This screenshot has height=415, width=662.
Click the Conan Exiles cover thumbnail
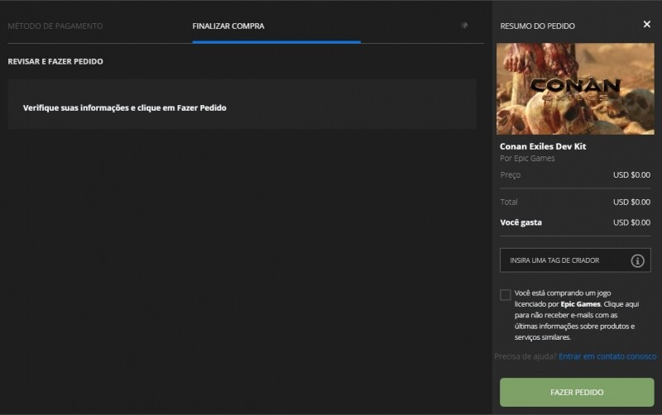click(575, 89)
